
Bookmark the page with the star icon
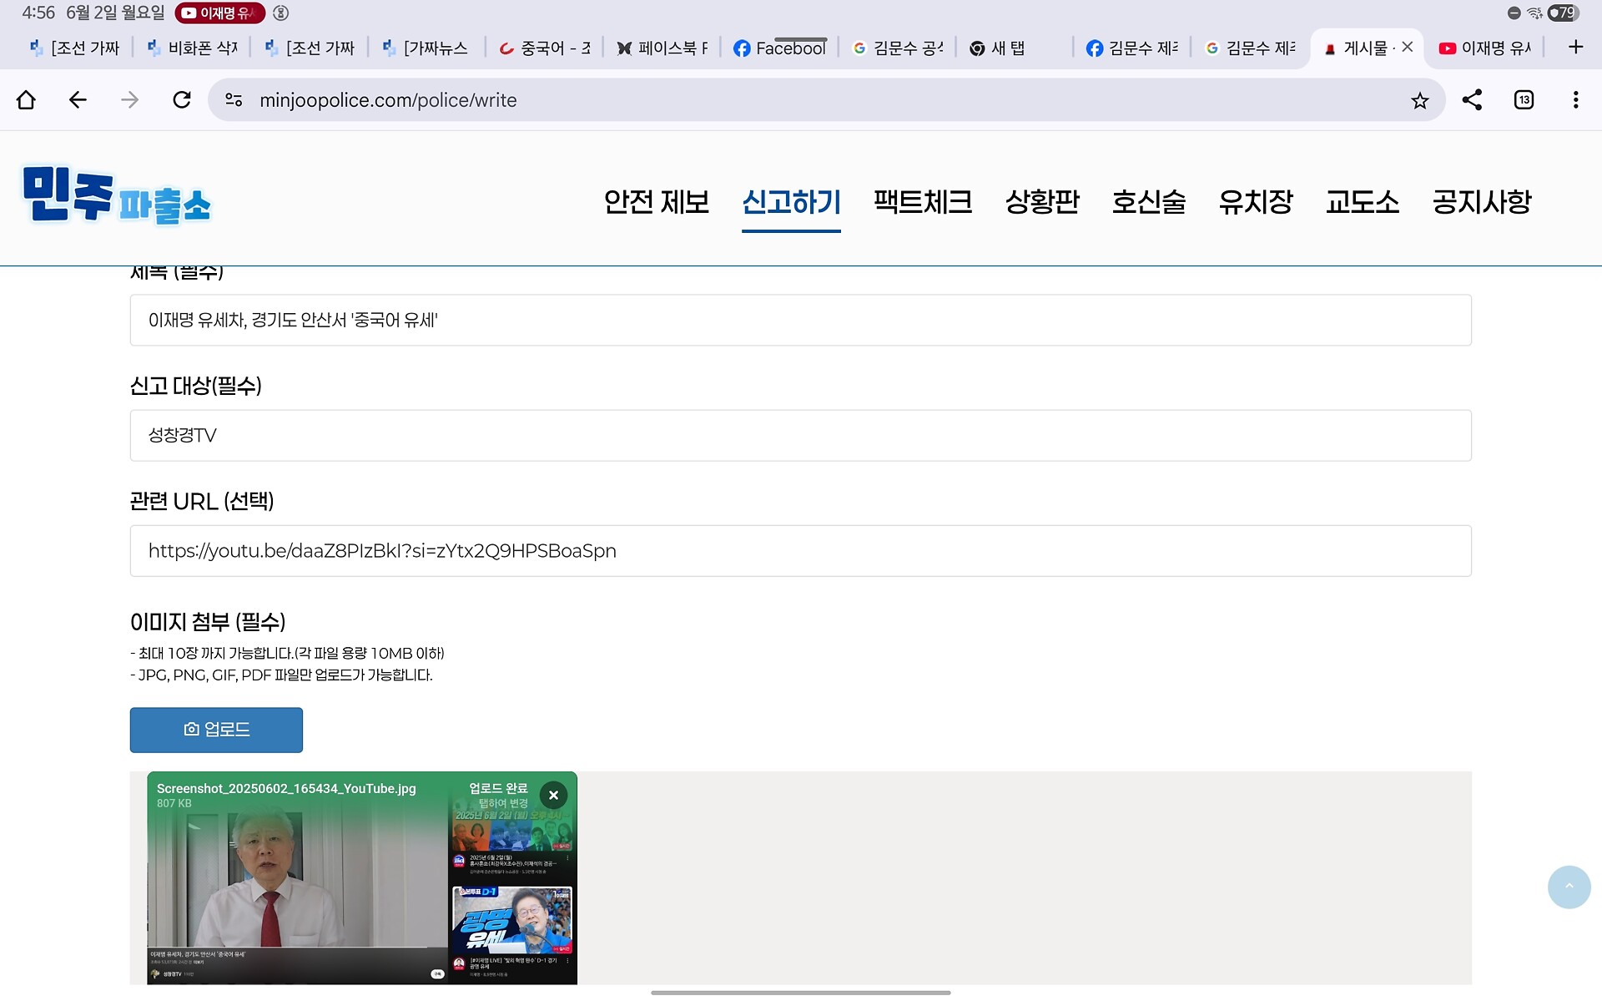pyautogui.click(x=1419, y=101)
